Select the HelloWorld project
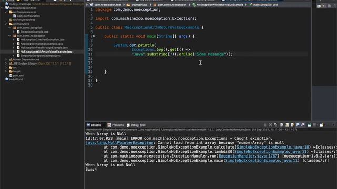Image resolution: width=337 pixels, height=189 pixels. [x=16, y=79]
